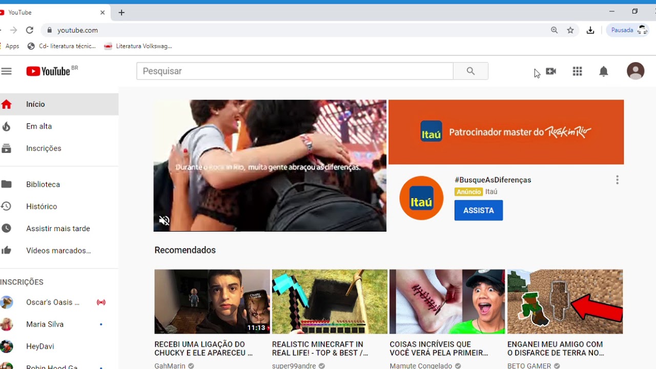Open the YouTube hamburger guide menu
The height and width of the screenshot is (369, 656).
[6, 71]
